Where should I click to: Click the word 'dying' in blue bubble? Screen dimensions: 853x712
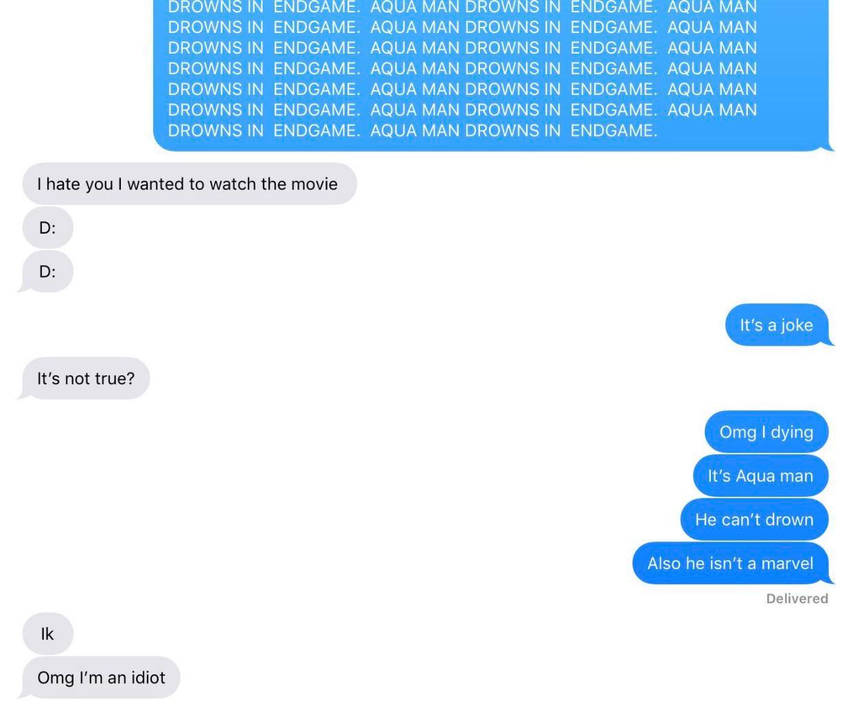pyautogui.click(x=792, y=432)
